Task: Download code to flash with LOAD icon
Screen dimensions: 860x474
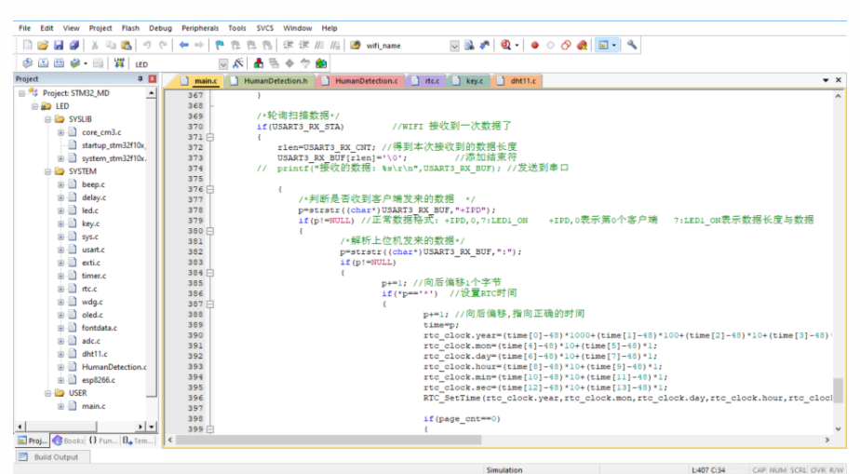Action: (x=119, y=63)
